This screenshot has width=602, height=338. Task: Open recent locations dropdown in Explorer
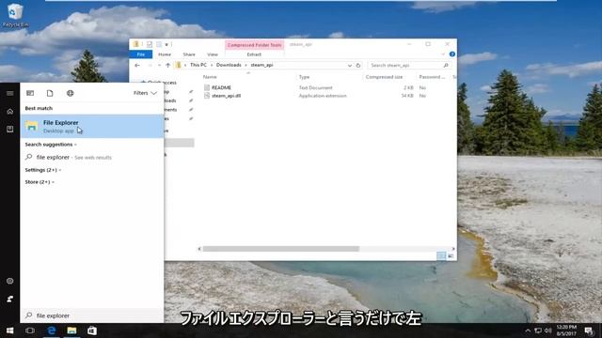pos(159,65)
